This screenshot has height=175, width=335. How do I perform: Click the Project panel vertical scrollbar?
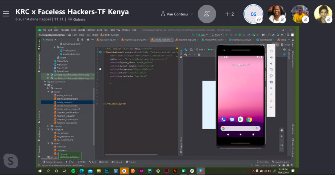[x=94, y=117]
